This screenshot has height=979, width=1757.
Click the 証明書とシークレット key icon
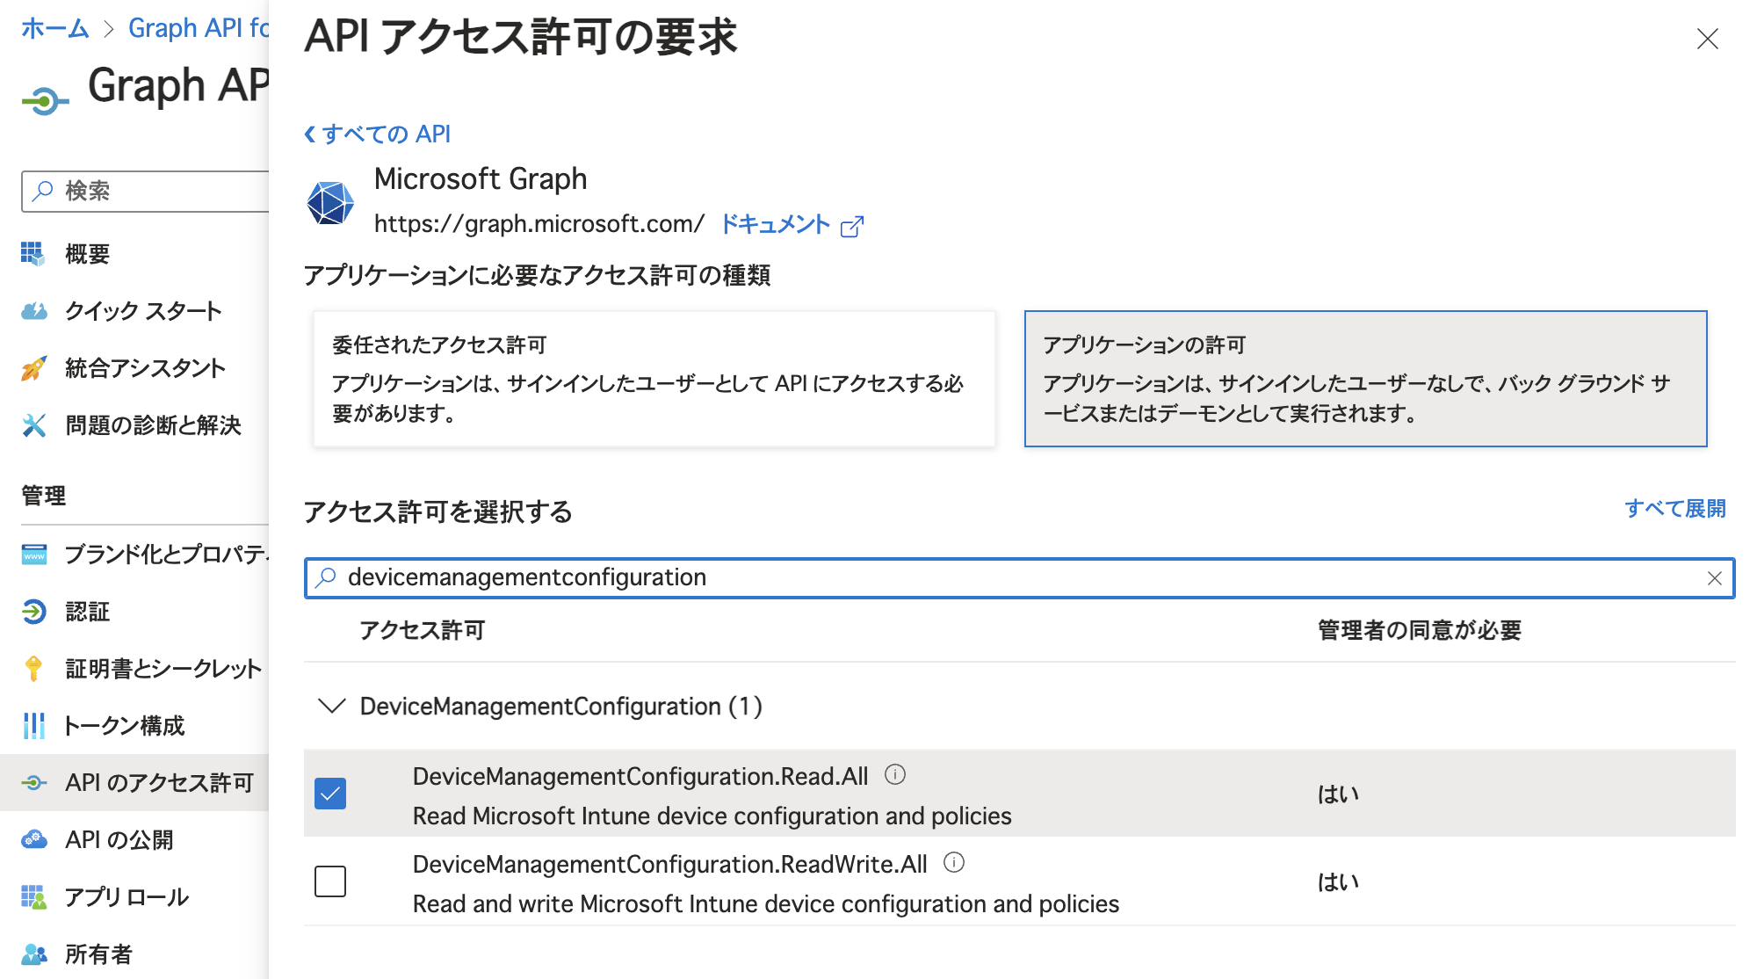[33, 669]
